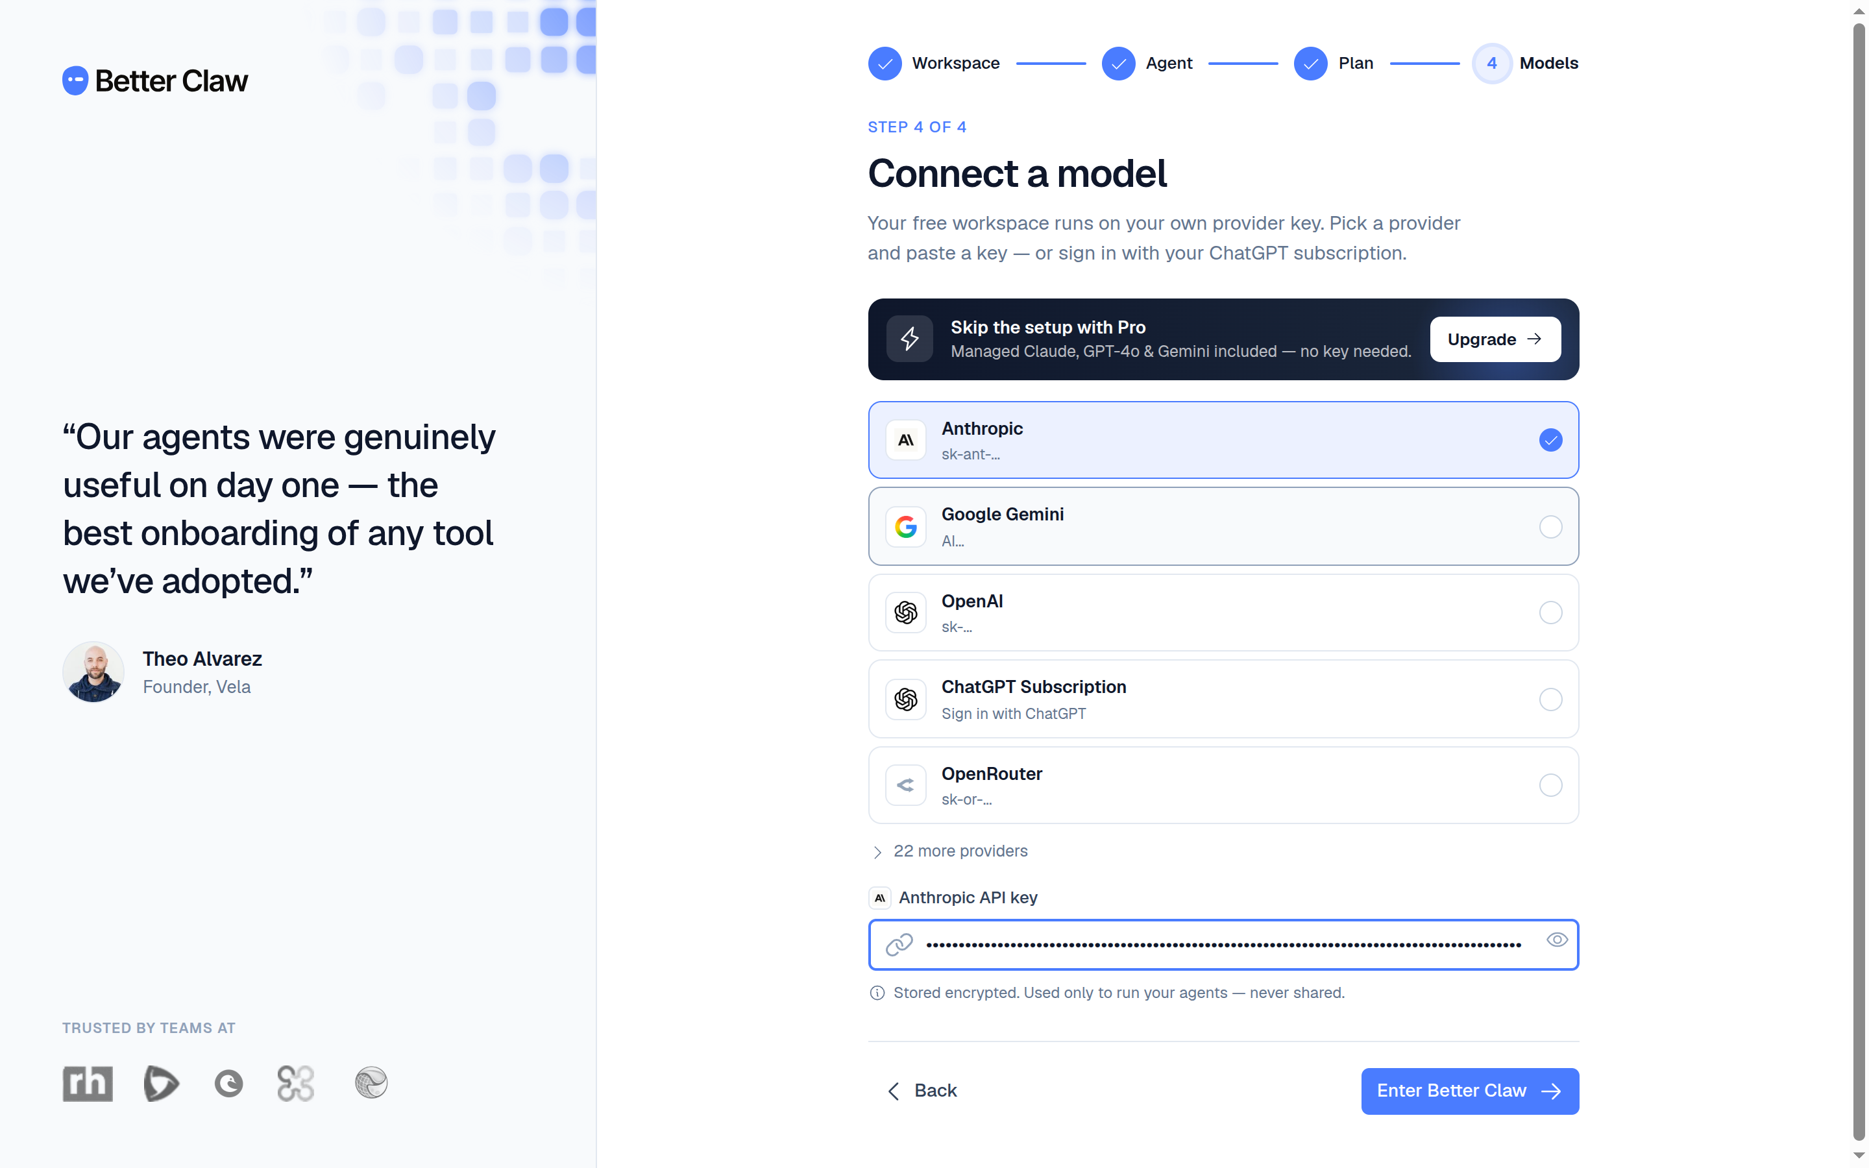The width and height of the screenshot is (1869, 1168).
Task: Click the 'sk-or-...' key hint text
Action: coord(967,799)
